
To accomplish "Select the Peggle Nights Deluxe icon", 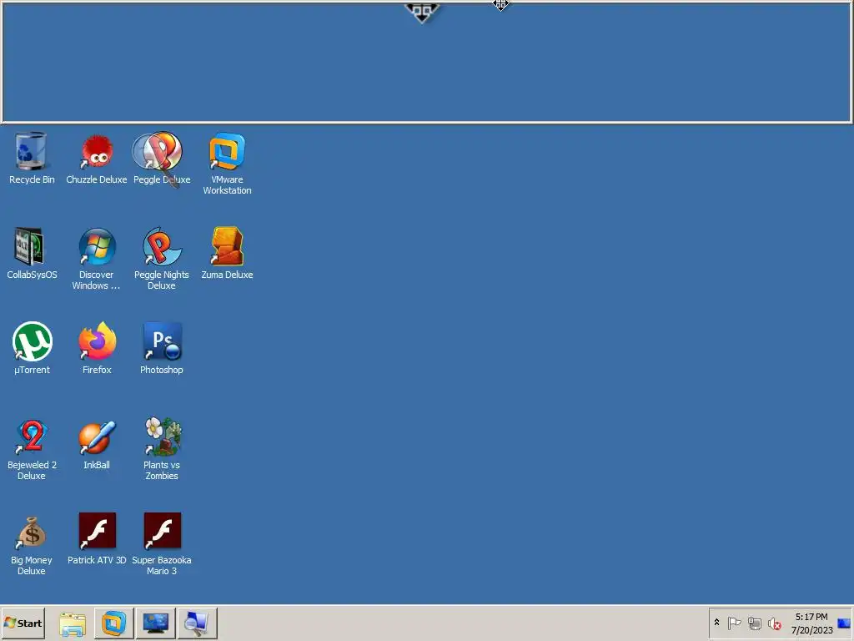I will click(x=162, y=259).
